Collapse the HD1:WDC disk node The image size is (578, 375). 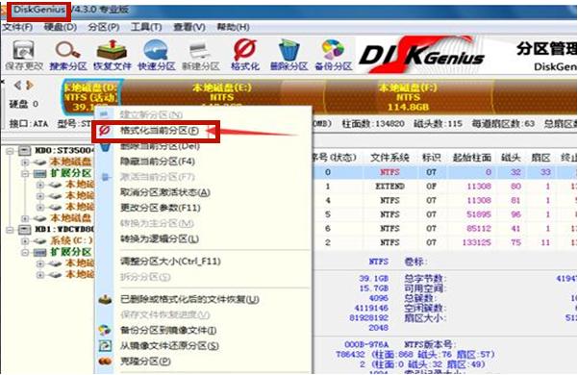tap(10, 230)
